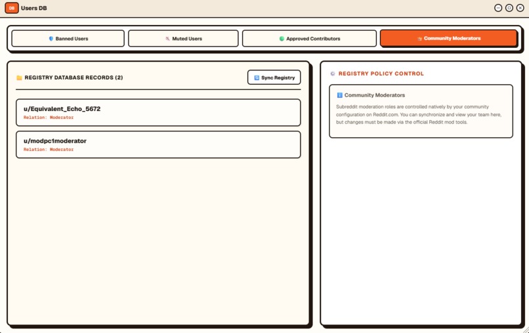Click the blue info icon beside Community Moderators
This screenshot has width=529, height=333.
(340, 95)
